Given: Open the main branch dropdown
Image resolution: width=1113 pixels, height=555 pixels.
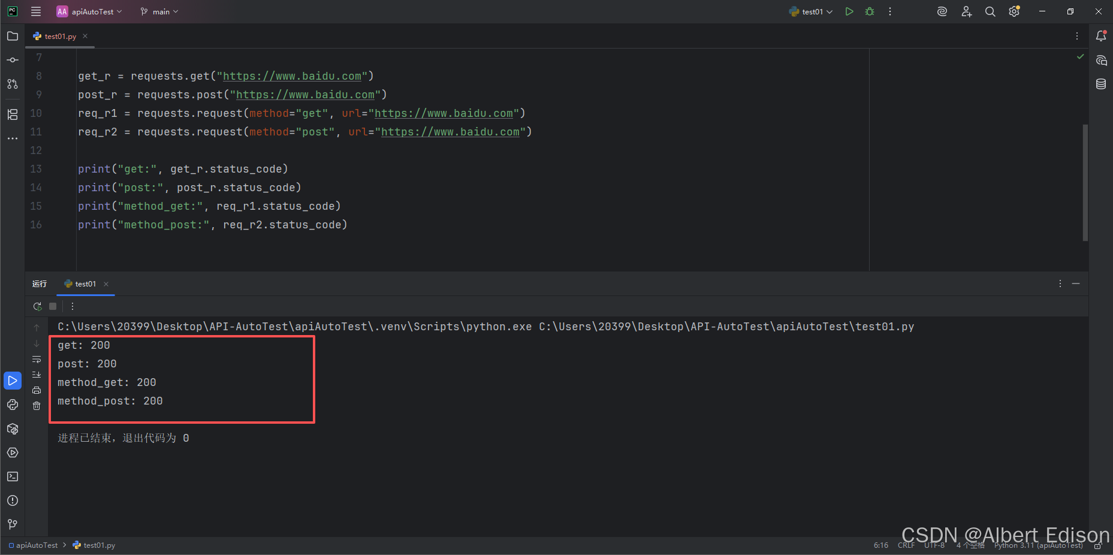Looking at the screenshot, I should (159, 11).
